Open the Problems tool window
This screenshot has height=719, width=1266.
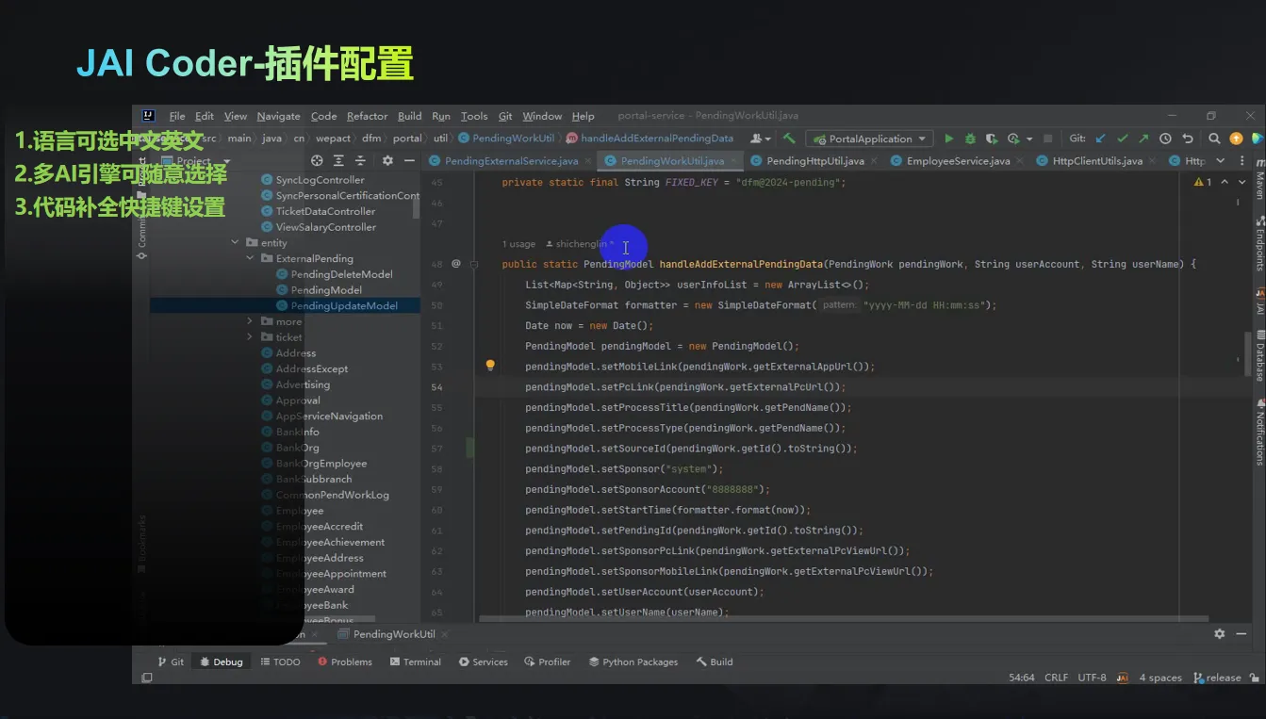tap(345, 662)
